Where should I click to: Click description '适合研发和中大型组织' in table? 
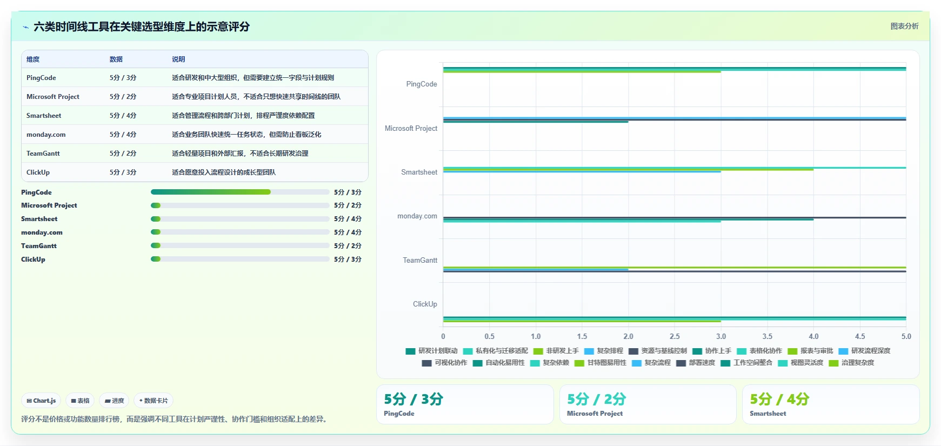[253, 78]
